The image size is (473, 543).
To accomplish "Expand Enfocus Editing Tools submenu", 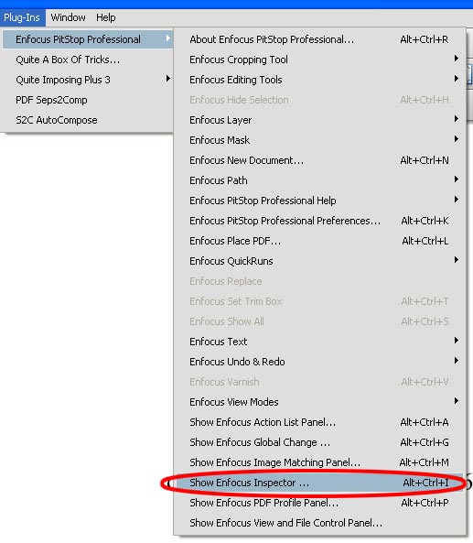I will point(318,80).
